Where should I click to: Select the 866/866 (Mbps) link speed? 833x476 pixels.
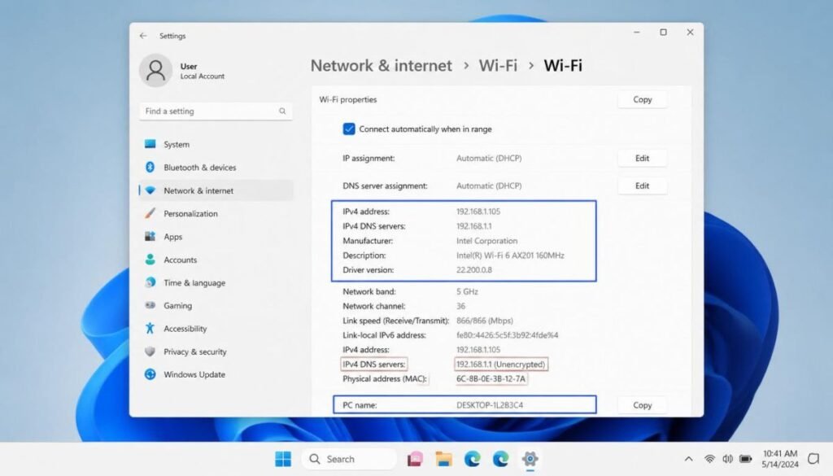(485, 321)
